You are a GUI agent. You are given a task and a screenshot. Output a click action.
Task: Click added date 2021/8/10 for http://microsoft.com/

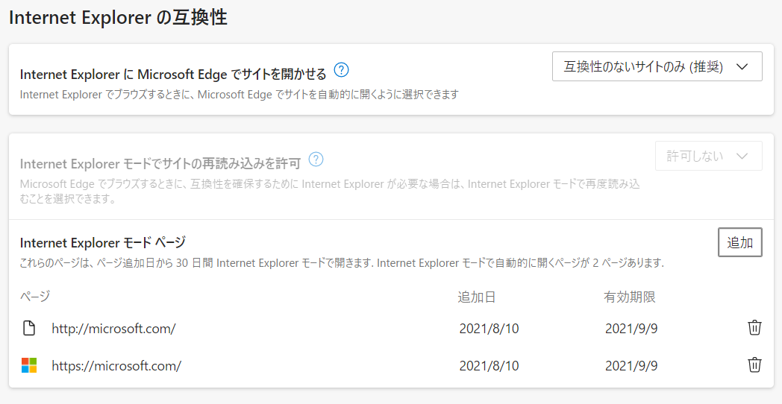pos(489,329)
